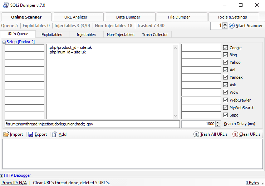Click the status message about deleted 5 URL's

tap(71, 183)
